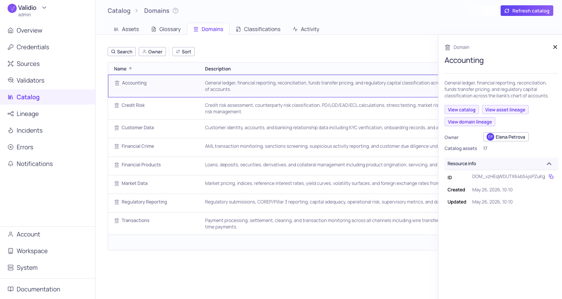Click the Financial Products domain icon

pos(117,165)
